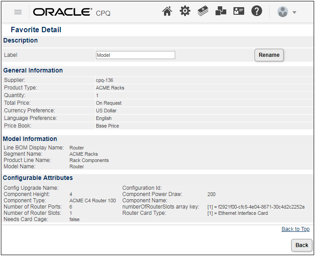Screen dimensions: 315x256
Task: Click Component Type value ACME C4 Router 100
Action: point(93,201)
